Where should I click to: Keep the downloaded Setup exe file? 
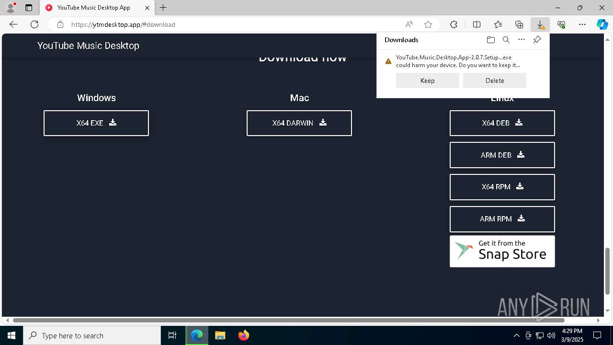click(428, 80)
